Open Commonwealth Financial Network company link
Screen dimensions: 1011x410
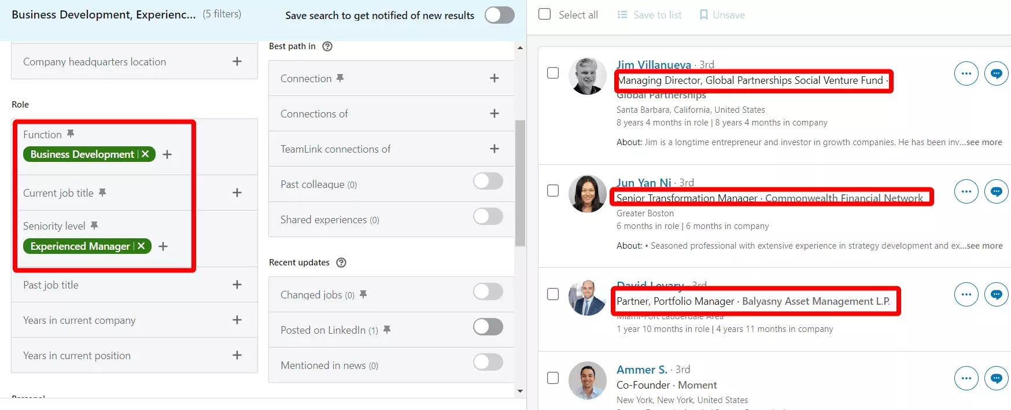point(844,198)
